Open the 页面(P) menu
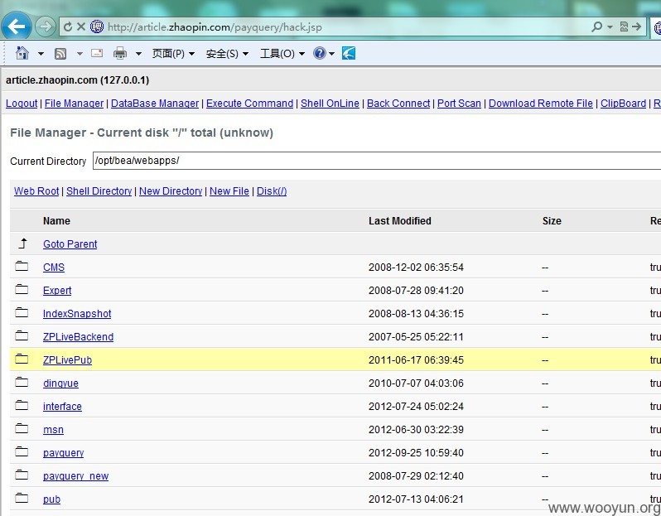Image resolution: width=661 pixels, height=516 pixels. pos(173,54)
